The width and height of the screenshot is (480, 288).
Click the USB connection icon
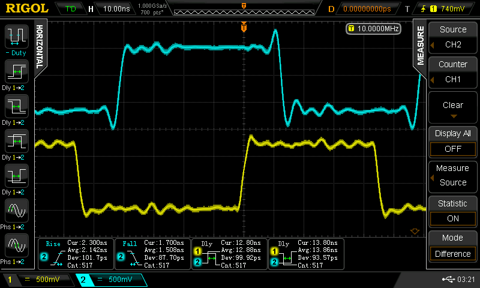(448, 279)
